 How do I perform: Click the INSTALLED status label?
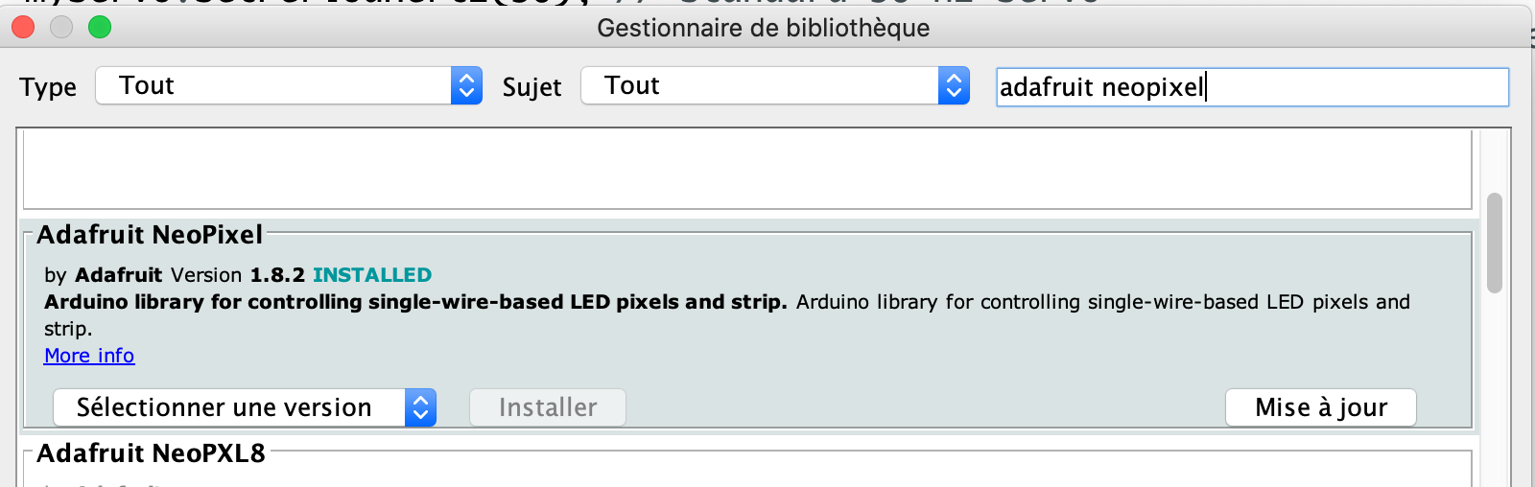point(372,275)
